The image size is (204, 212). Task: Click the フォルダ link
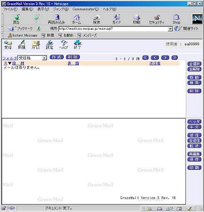(x=10, y=58)
